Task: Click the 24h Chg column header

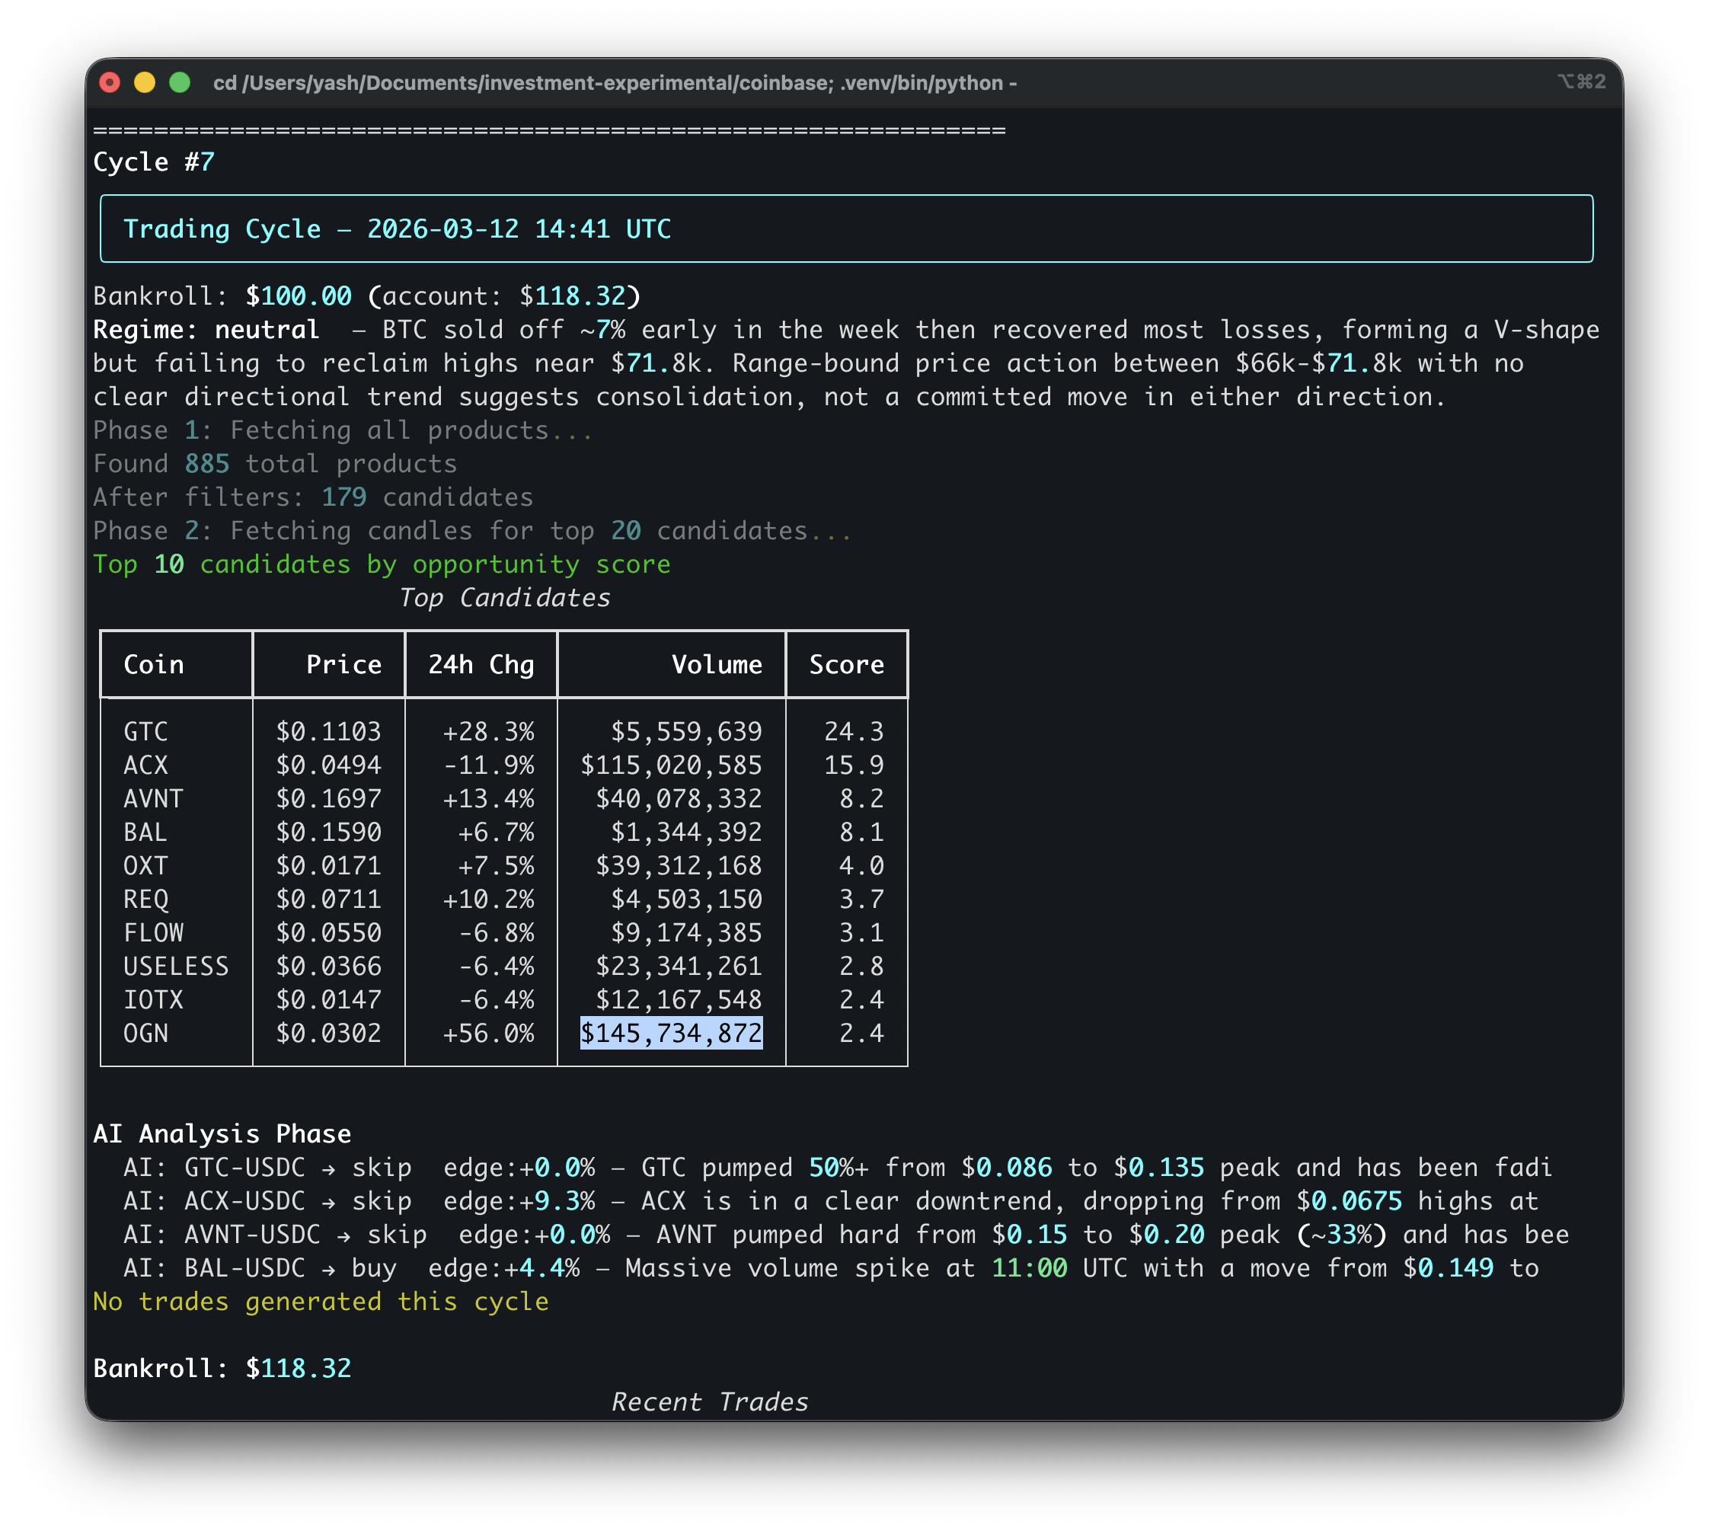Action: 481,665
